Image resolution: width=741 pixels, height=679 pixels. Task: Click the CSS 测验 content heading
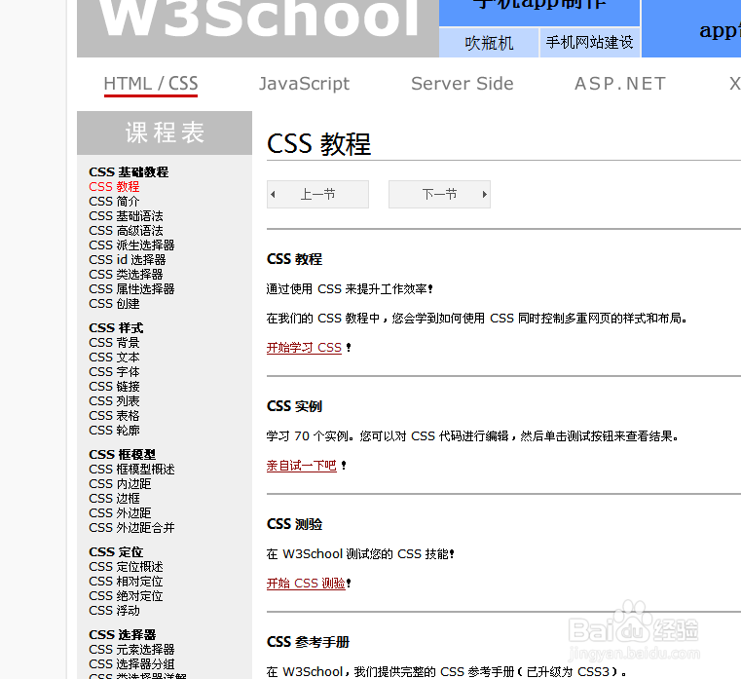[294, 524]
